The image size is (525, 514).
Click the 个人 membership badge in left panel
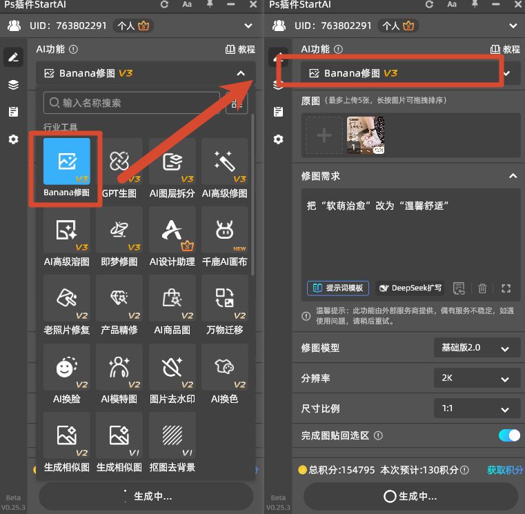pyautogui.click(x=133, y=26)
